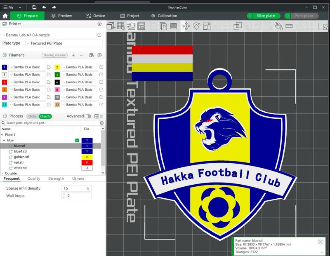Undo the last action
Screen dimensions: 330x256
click(x=44, y=7)
